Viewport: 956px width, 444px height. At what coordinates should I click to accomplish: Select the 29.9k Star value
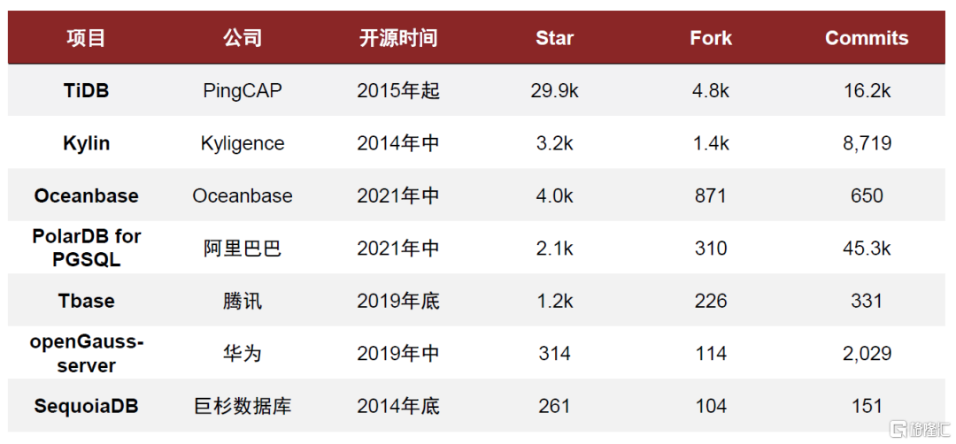coord(554,91)
